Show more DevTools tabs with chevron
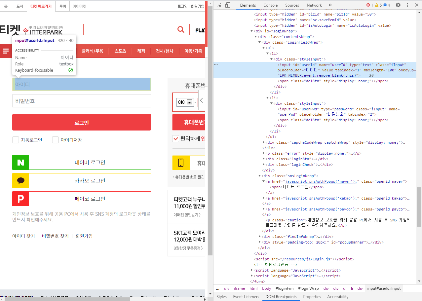422x301 pixels. coord(330,5)
